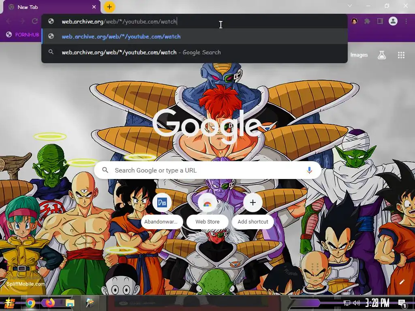Click the Add shortcut label
The height and width of the screenshot is (311, 415).
point(253,222)
